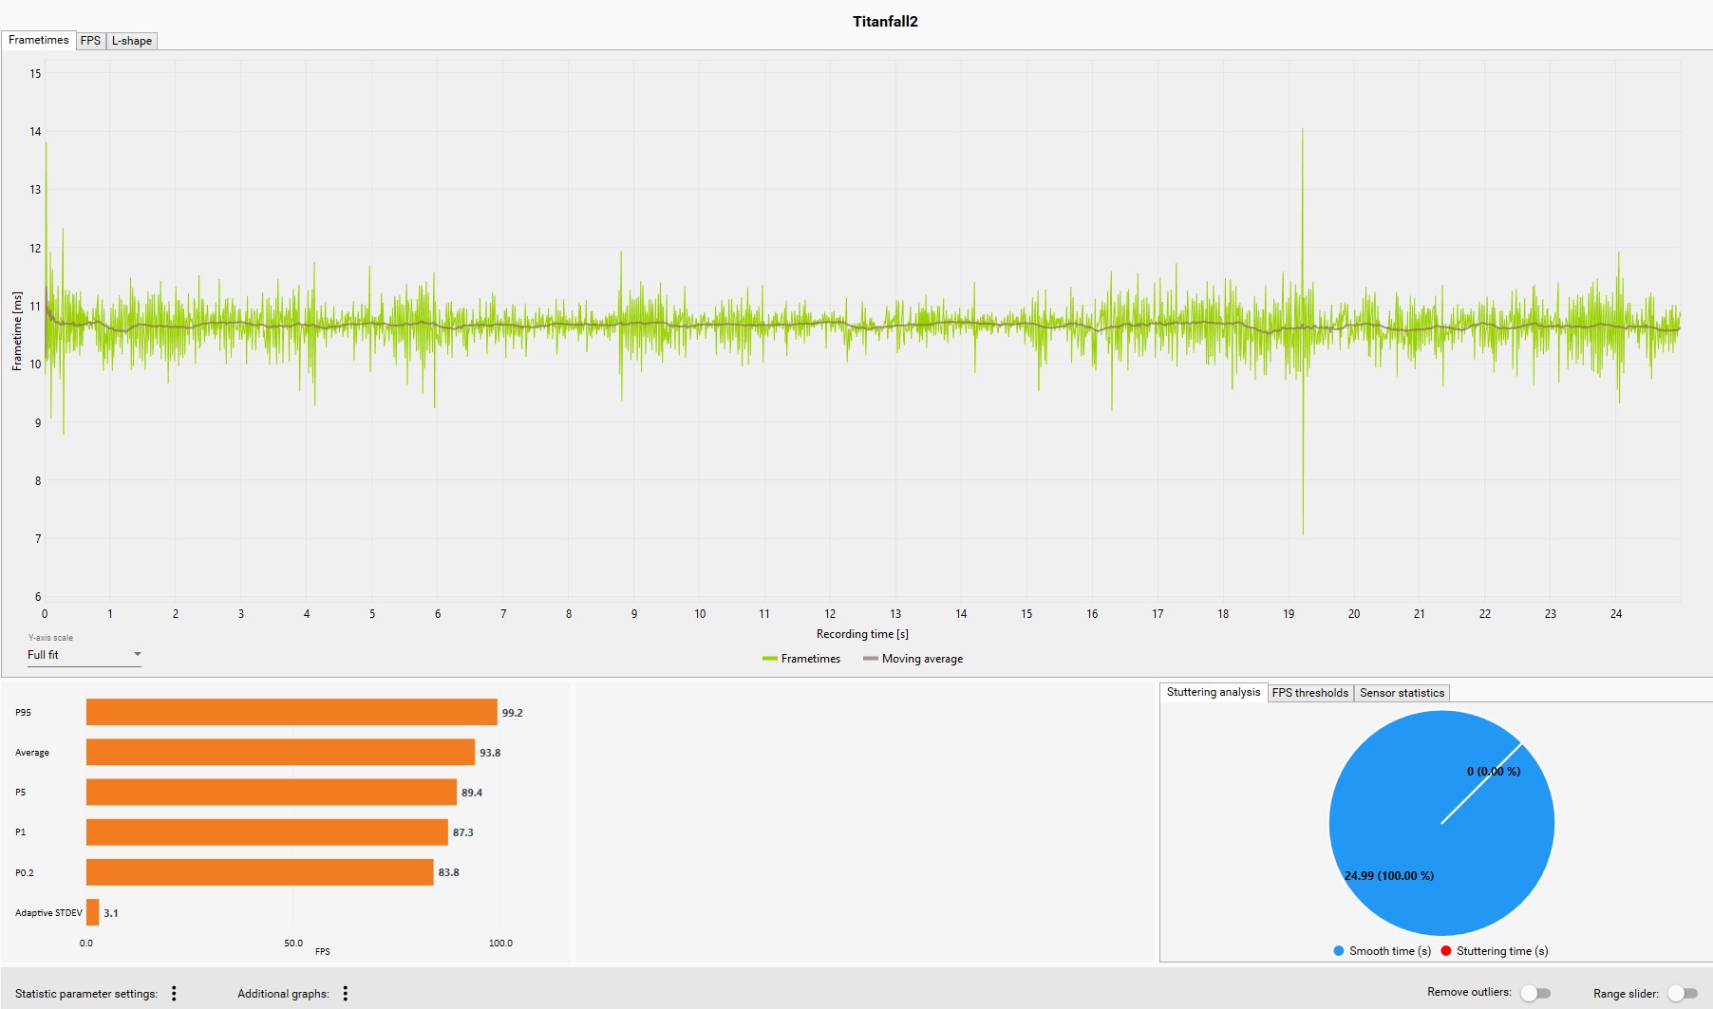Open the L-shape tab

(132, 41)
